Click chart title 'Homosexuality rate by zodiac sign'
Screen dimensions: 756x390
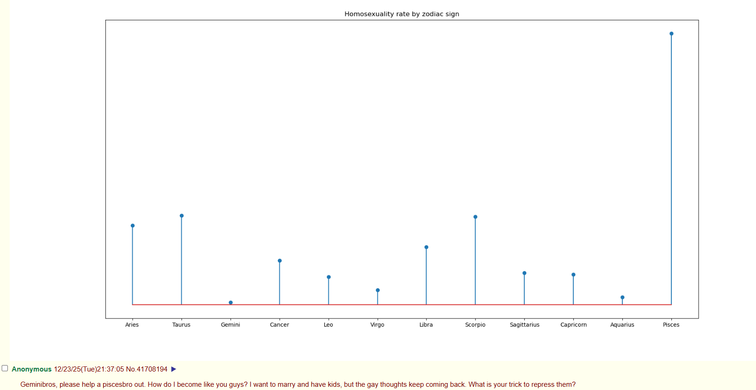pyautogui.click(x=402, y=14)
